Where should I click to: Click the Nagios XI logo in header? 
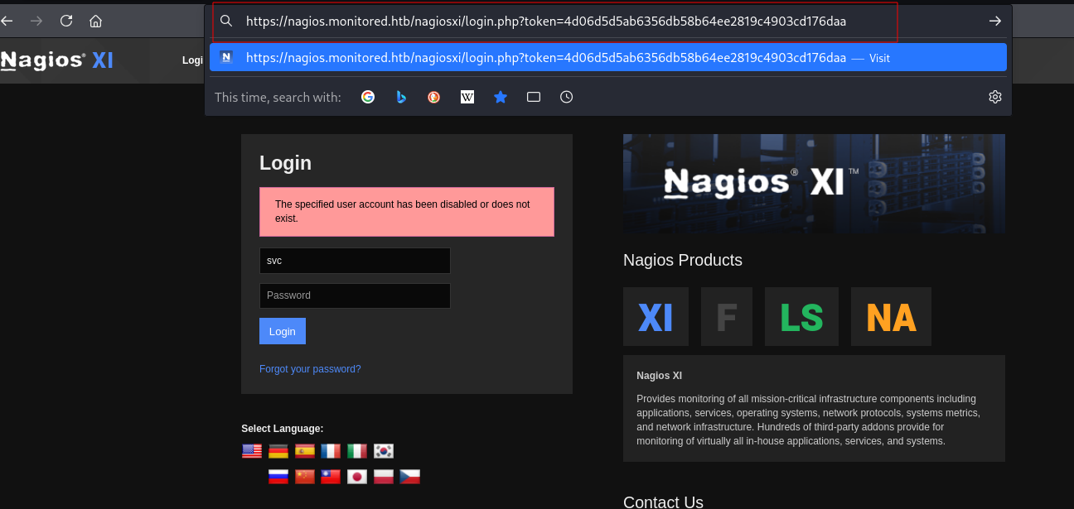(x=56, y=60)
